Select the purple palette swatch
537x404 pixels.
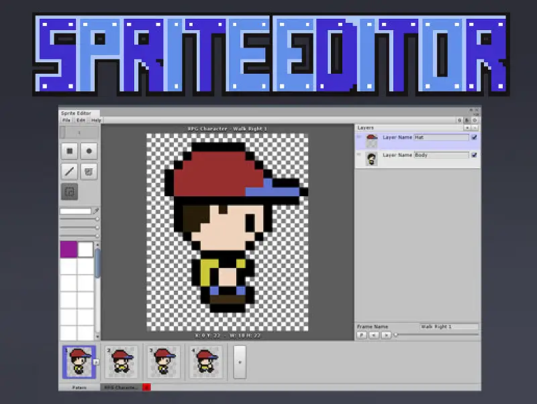tap(68, 249)
